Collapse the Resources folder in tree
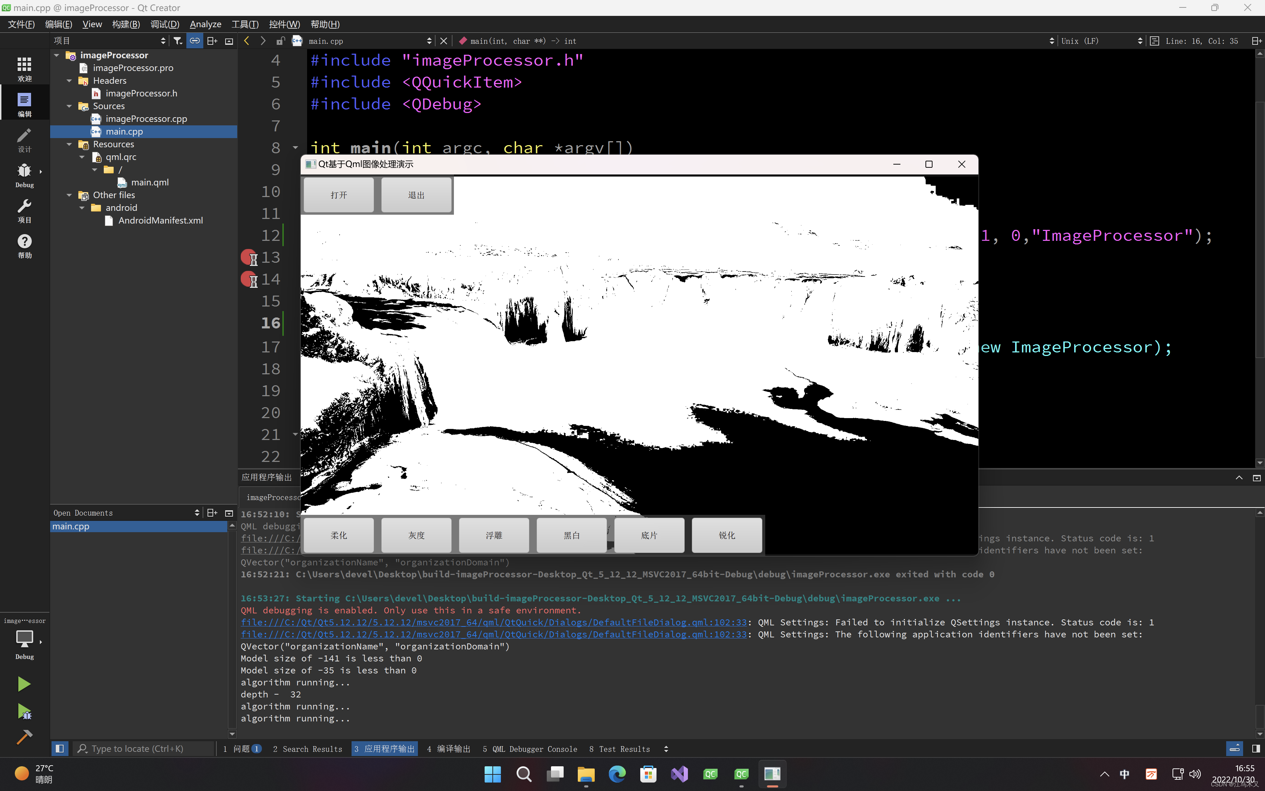1265x791 pixels. 70,144
